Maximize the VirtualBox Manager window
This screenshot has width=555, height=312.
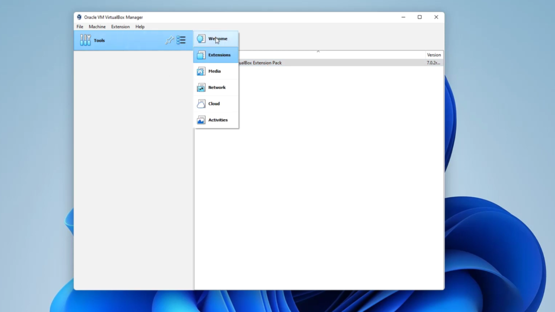(420, 17)
